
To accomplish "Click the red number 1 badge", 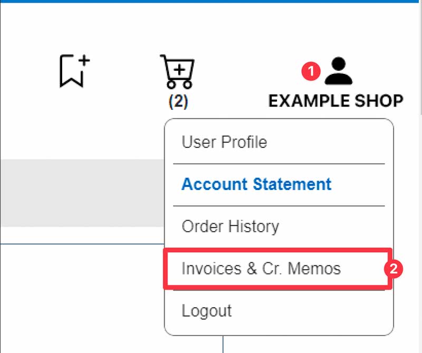I will click(311, 71).
